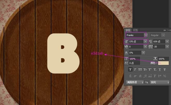Click the baseline shift icon
Image resolution: width=171 pixels, height=105 pixels.
coord(126,63)
